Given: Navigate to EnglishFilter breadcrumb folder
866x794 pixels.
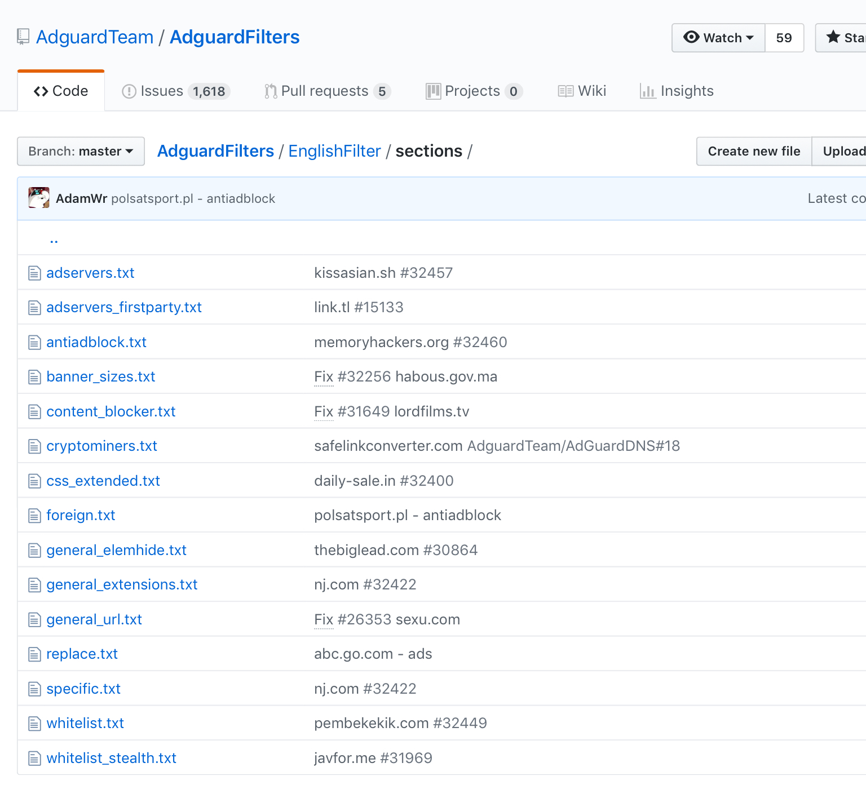Looking at the screenshot, I should 335,151.
